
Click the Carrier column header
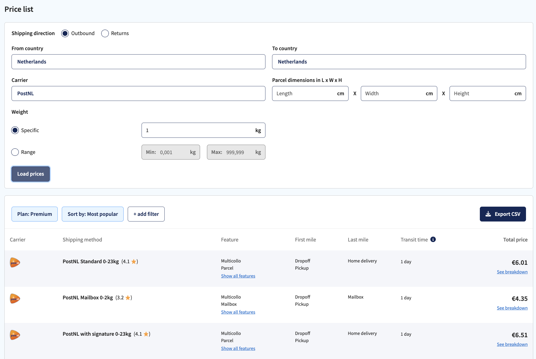coord(18,240)
